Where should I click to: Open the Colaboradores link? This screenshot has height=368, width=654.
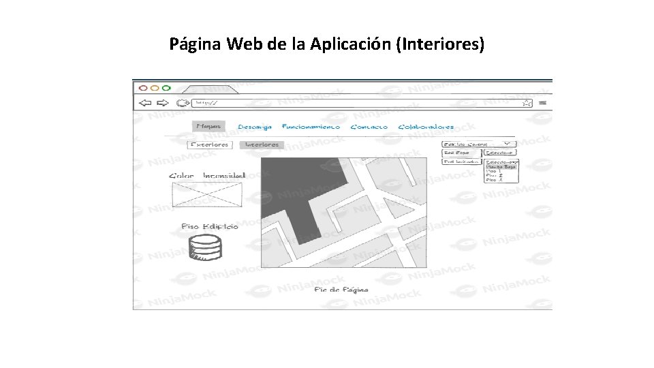(x=426, y=127)
